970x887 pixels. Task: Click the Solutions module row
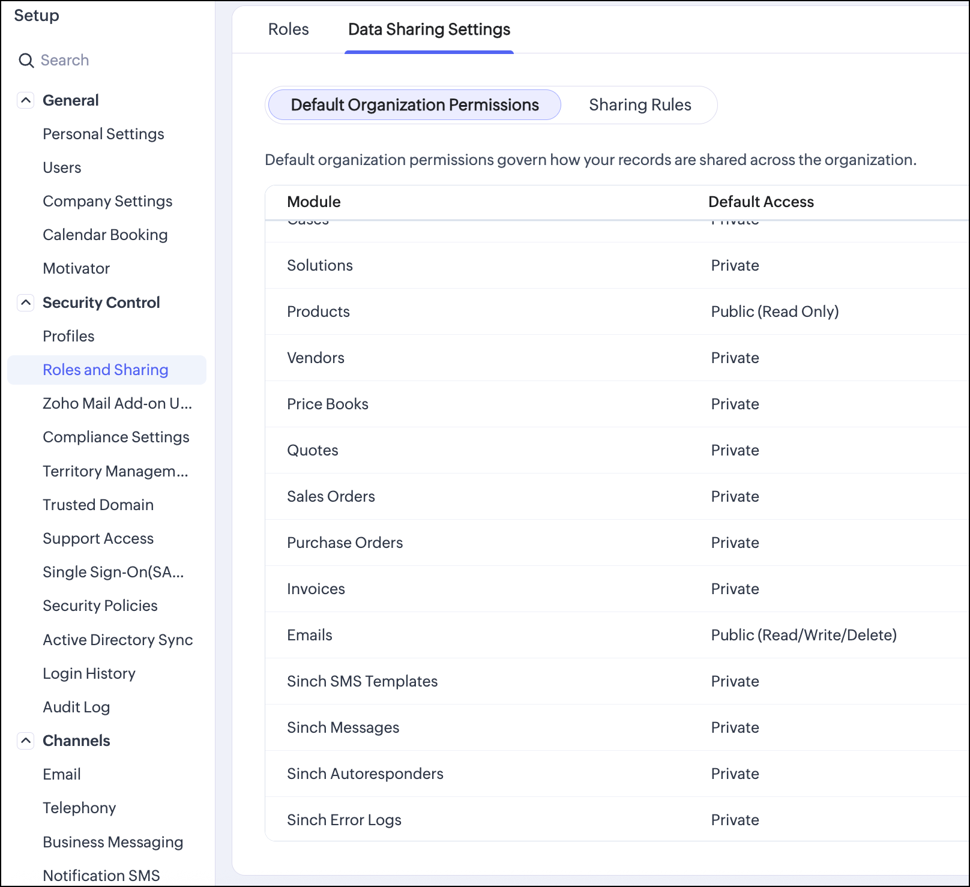coord(617,265)
